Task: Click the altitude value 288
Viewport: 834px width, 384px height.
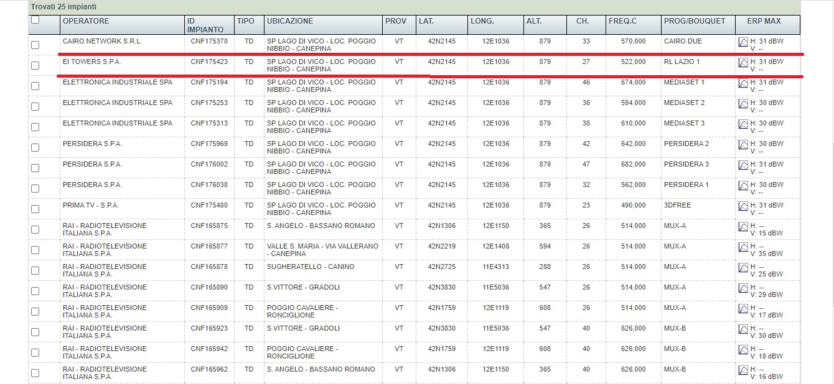Action: pyautogui.click(x=545, y=267)
